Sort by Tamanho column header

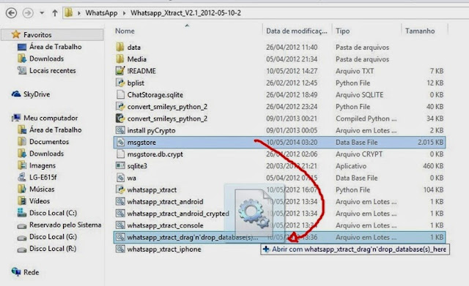pyautogui.click(x=420, y=31)
